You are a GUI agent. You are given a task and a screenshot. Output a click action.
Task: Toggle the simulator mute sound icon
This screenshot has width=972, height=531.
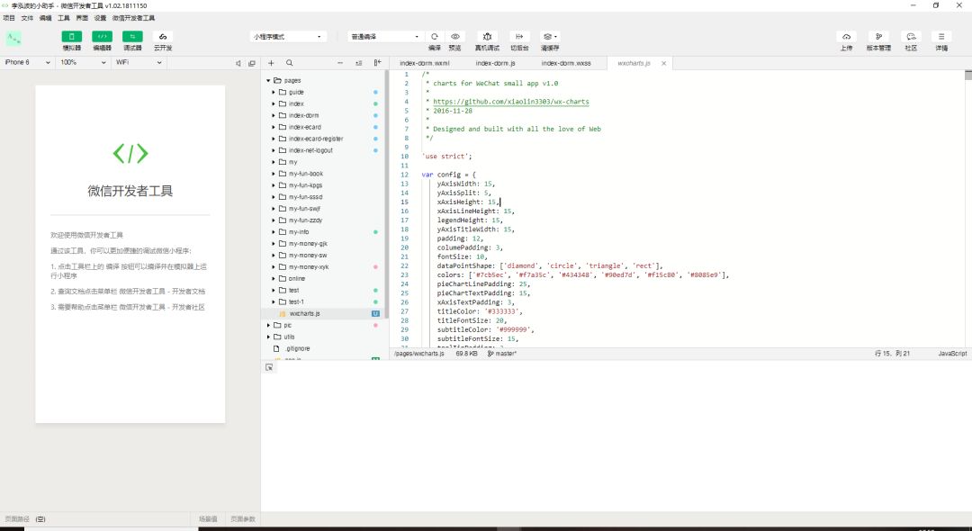pos(238,63)
